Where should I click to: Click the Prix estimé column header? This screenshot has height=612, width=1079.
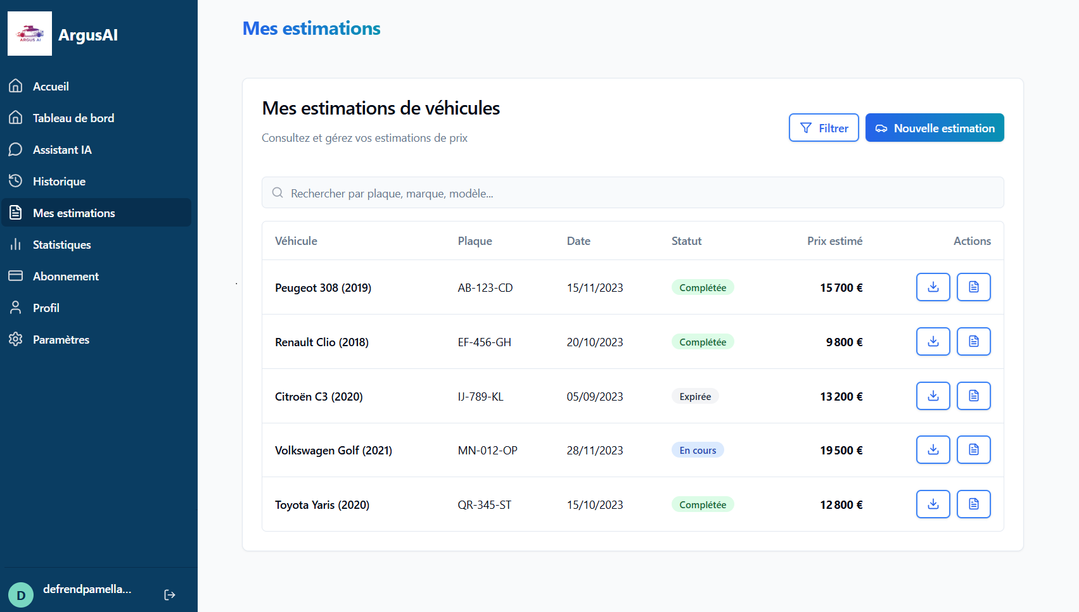coord(834,240)
